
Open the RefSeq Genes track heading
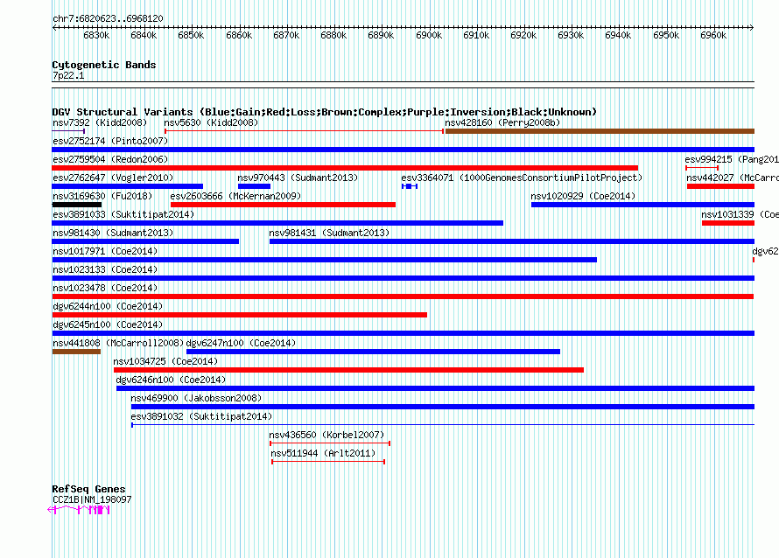click(x=88, y=489)
